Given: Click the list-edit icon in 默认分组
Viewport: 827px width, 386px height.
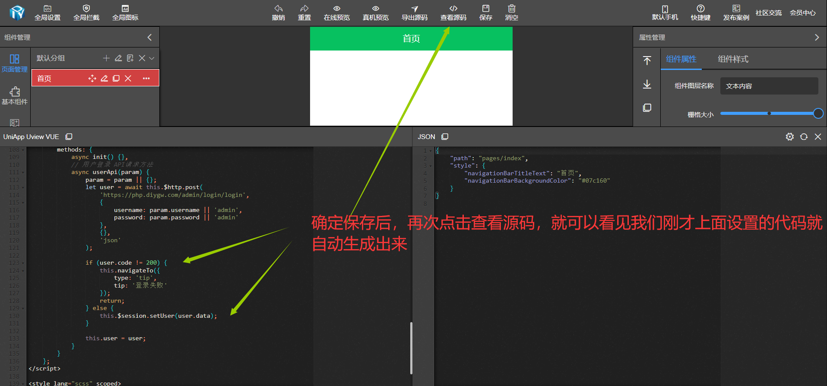Looking at the screenshot, I should pyautogui.click(x=130, y=58).
